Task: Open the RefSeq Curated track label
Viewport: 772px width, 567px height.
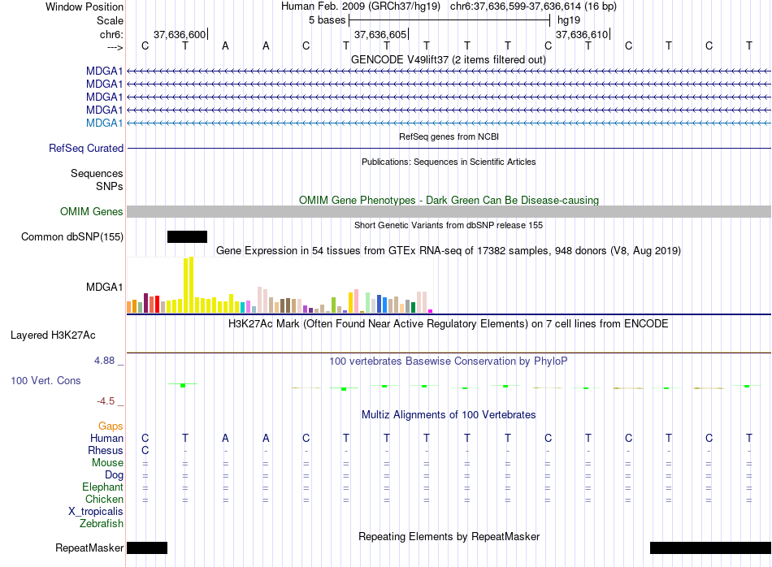Action: tap(86, 148)
